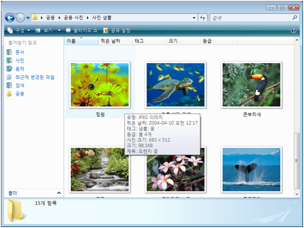Refresh the folder view
Image resolution: width=304 pixels, height=228 pixels.
pyautogui.click(x=203, y=18)
